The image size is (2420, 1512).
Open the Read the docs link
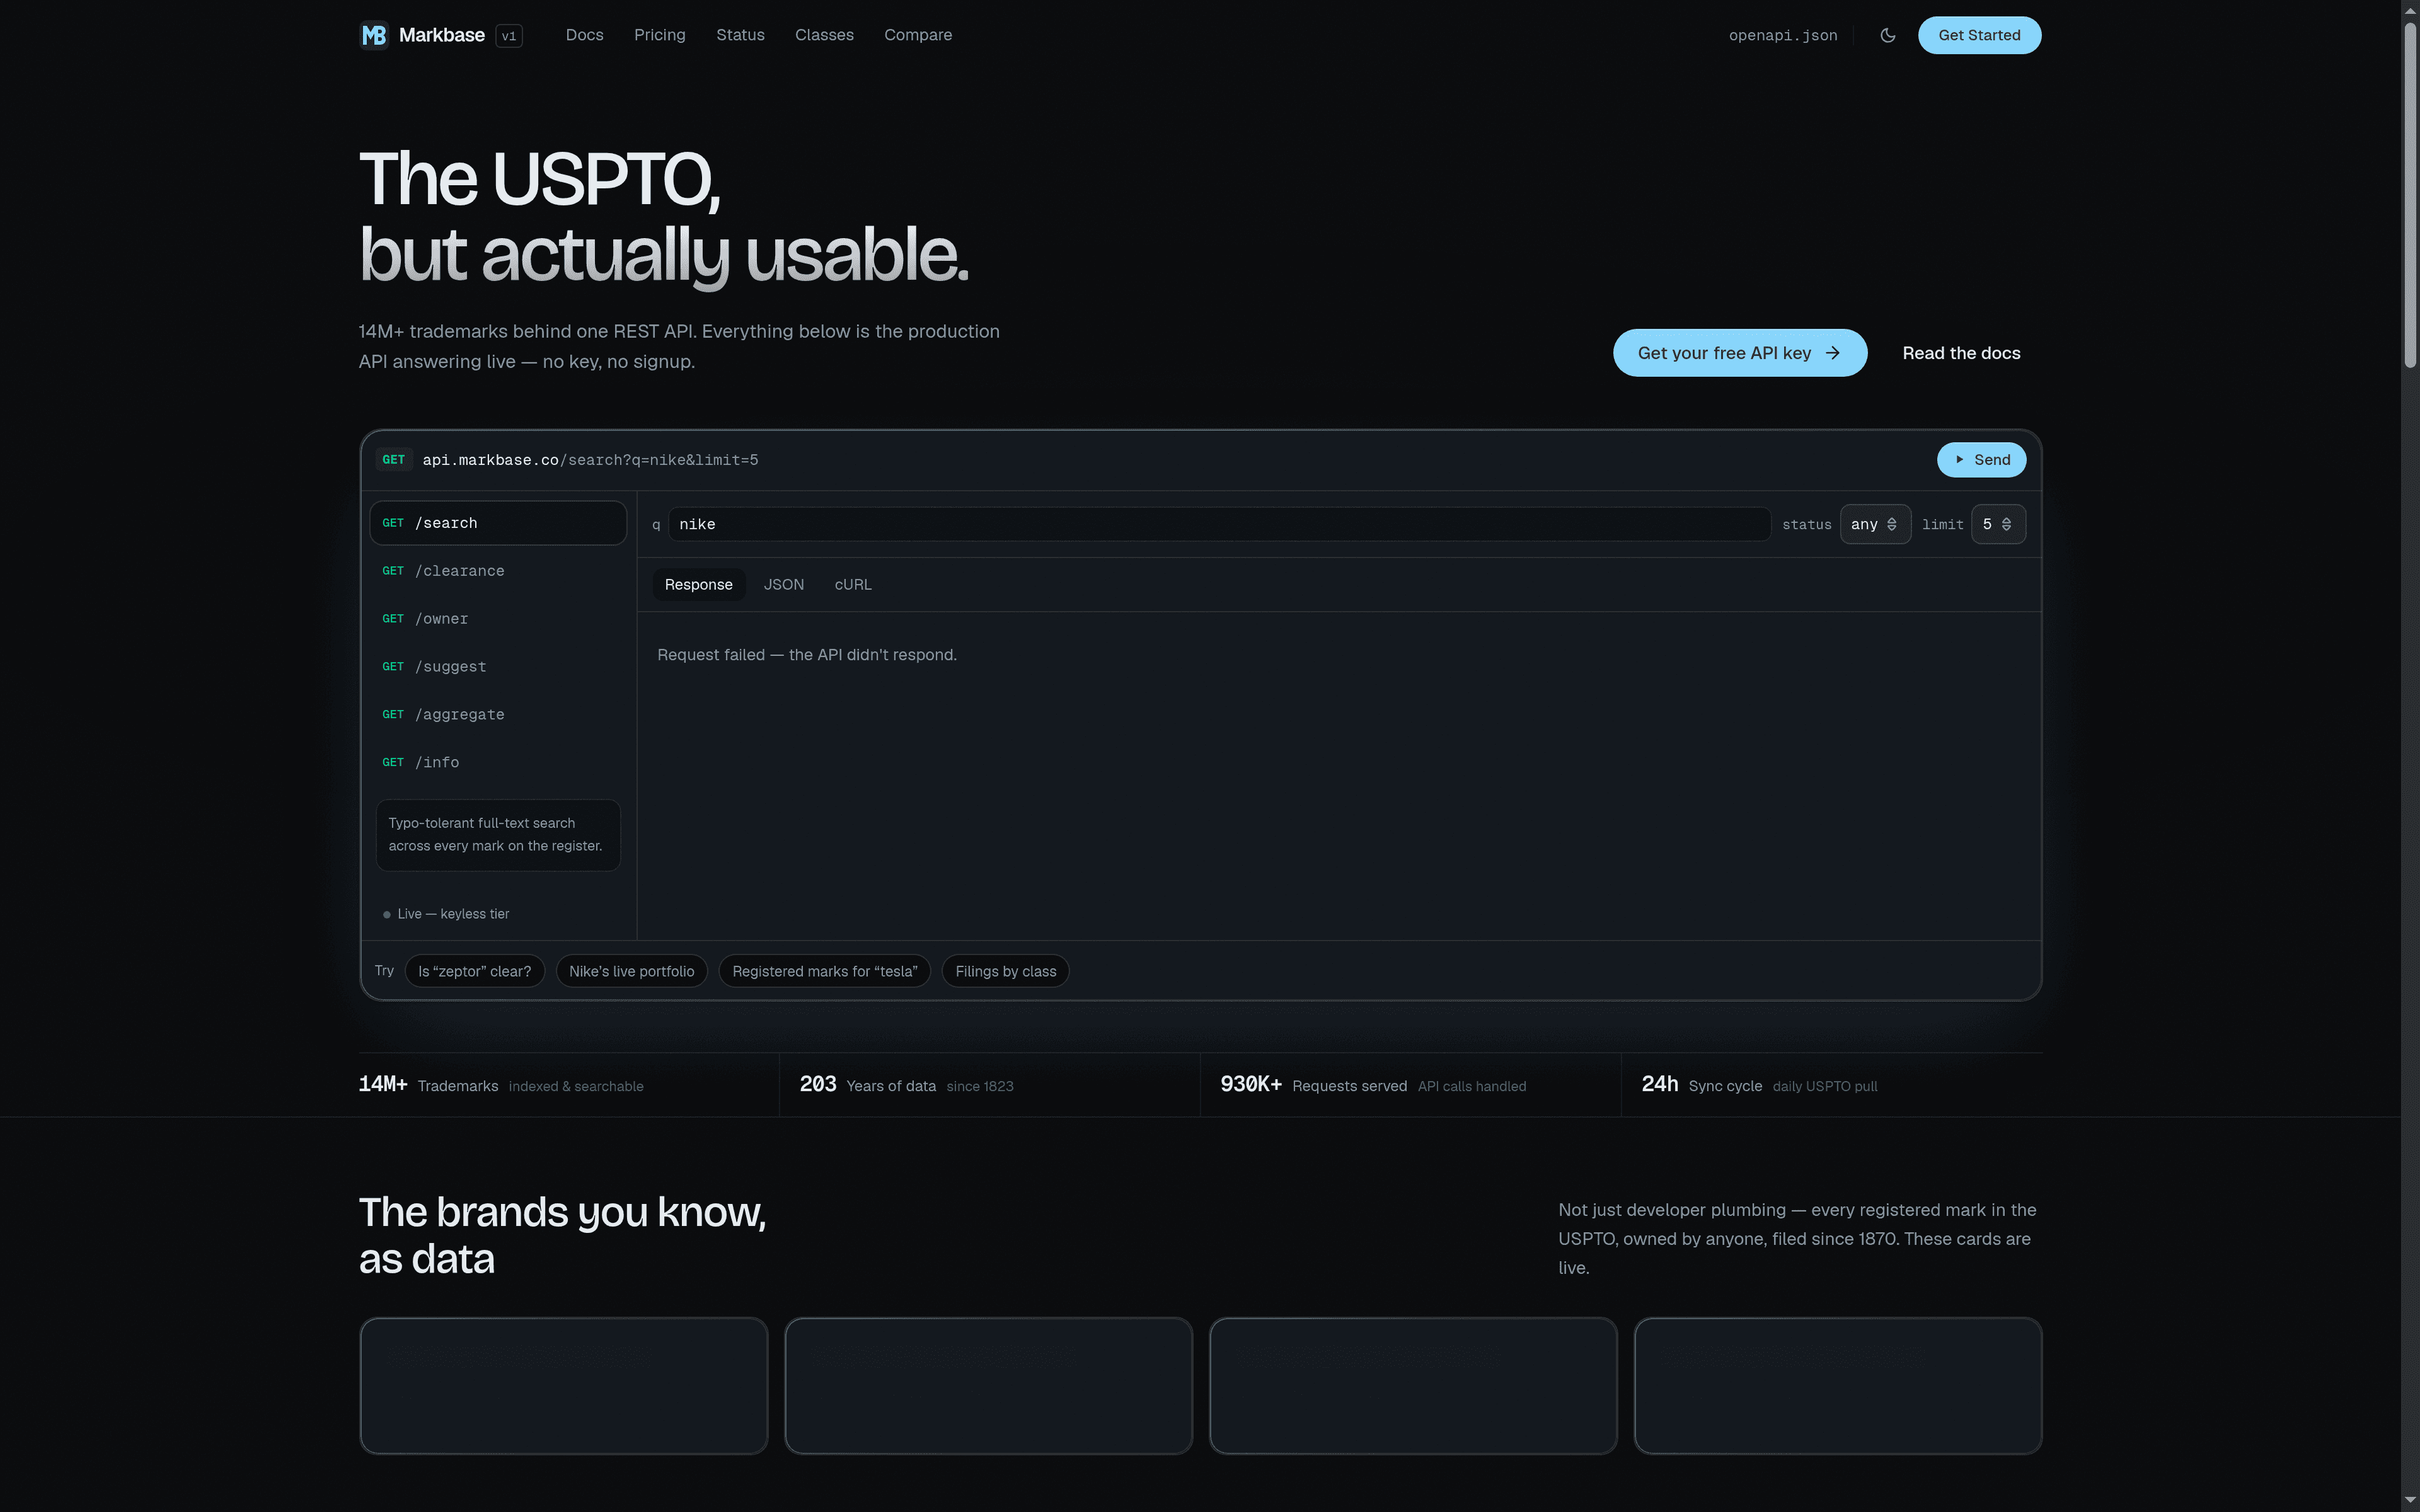point(1960,353)
